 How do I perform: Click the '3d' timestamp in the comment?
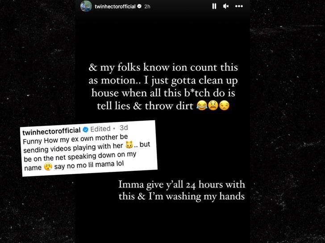[x=124, y=128]
